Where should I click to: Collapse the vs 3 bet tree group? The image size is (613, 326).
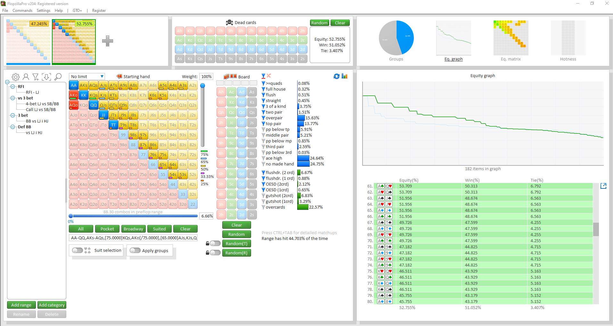(x=12, y=98)
